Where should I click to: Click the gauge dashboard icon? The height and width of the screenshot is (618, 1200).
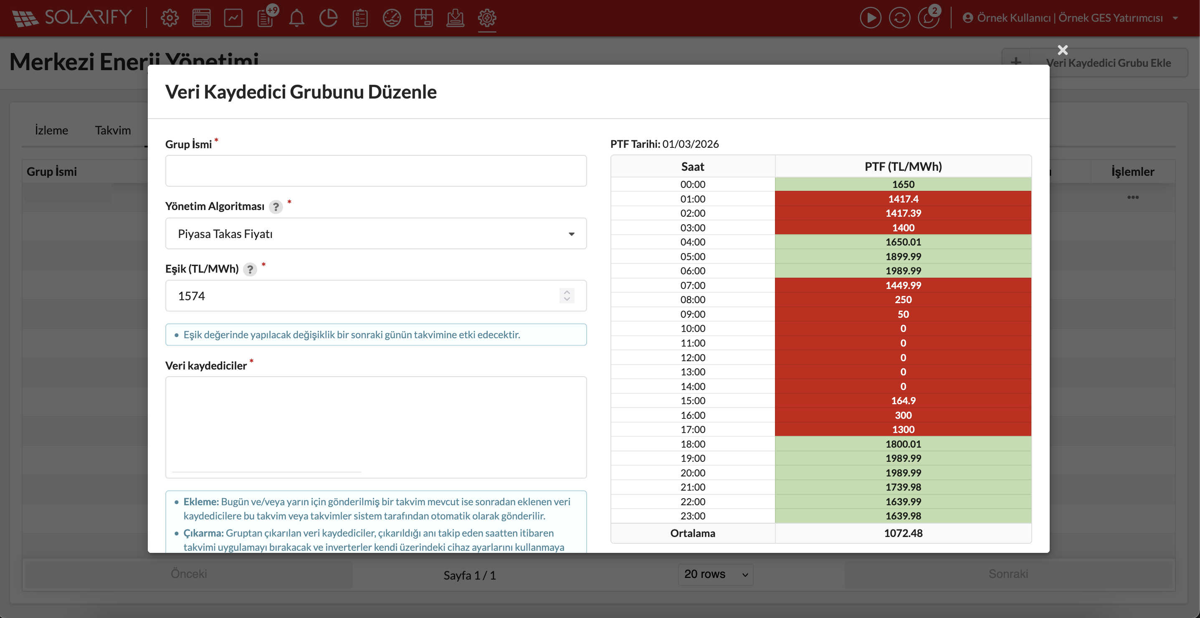[x=391, y=18]
